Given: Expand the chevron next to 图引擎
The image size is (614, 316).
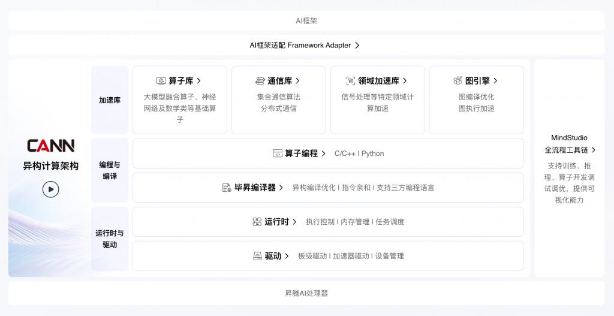Looking at the screenshot, I should pyautogui.click(x=495, y=81).
